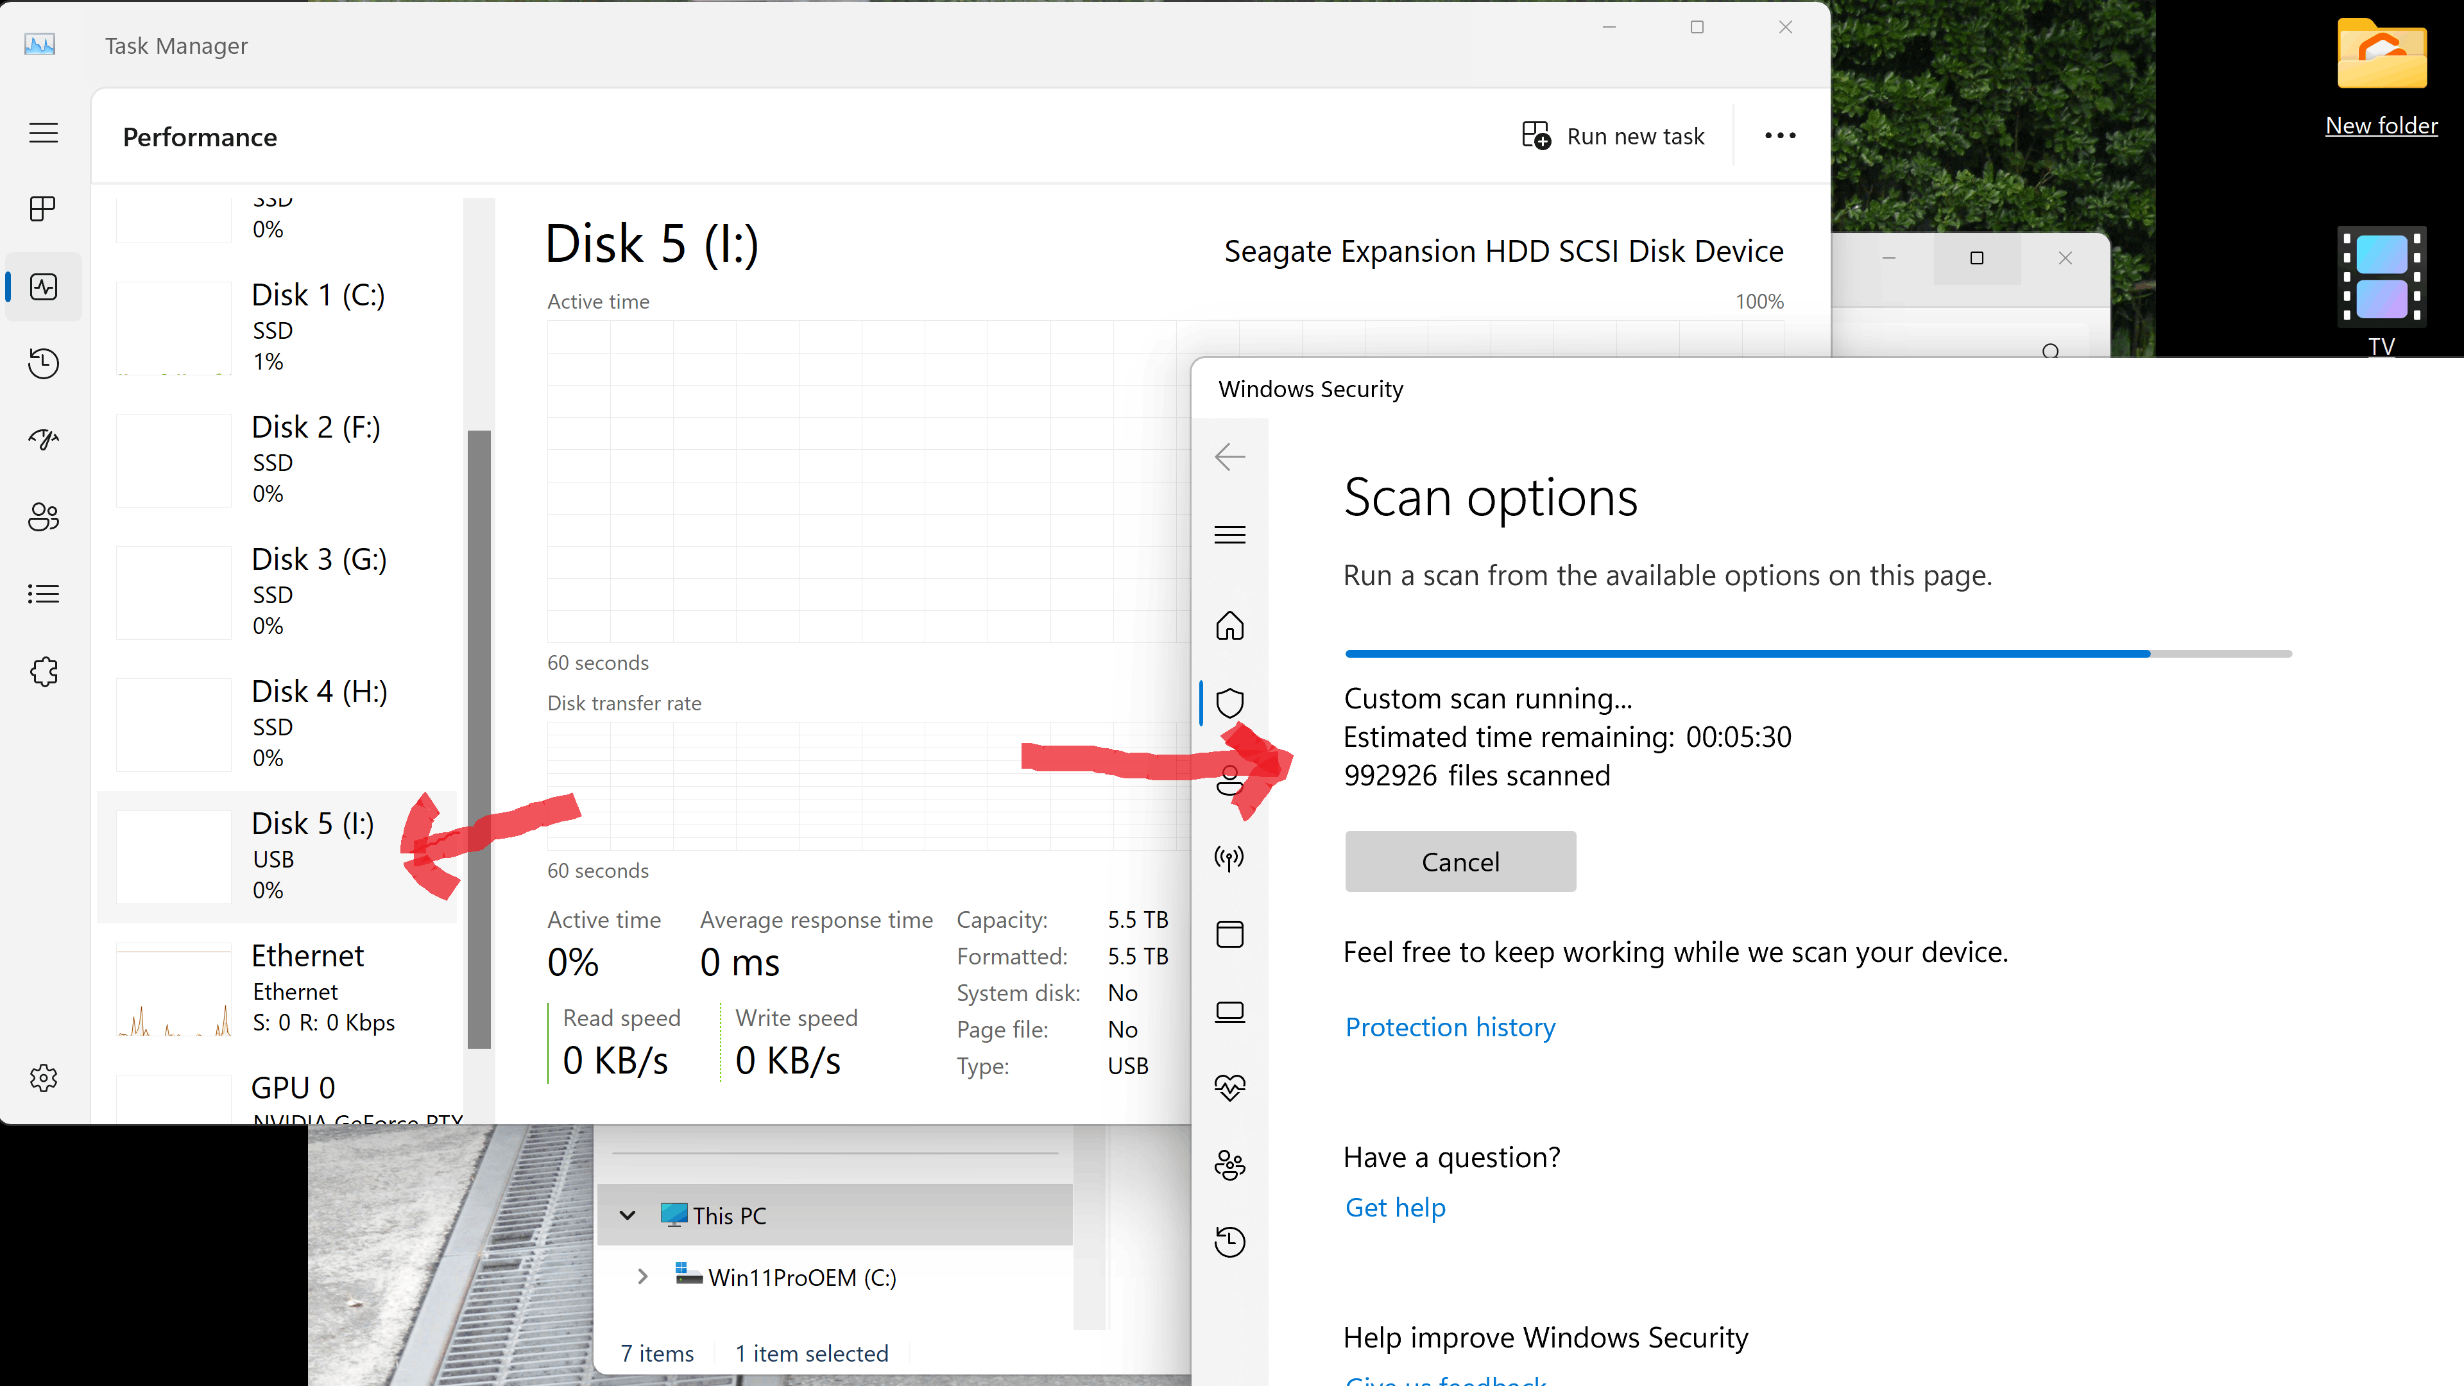Image resolution: width=2464 pixels, height=1386 pixels.
Task: Open Startup apps icon in Task Manager
Action: click(43, 440)
